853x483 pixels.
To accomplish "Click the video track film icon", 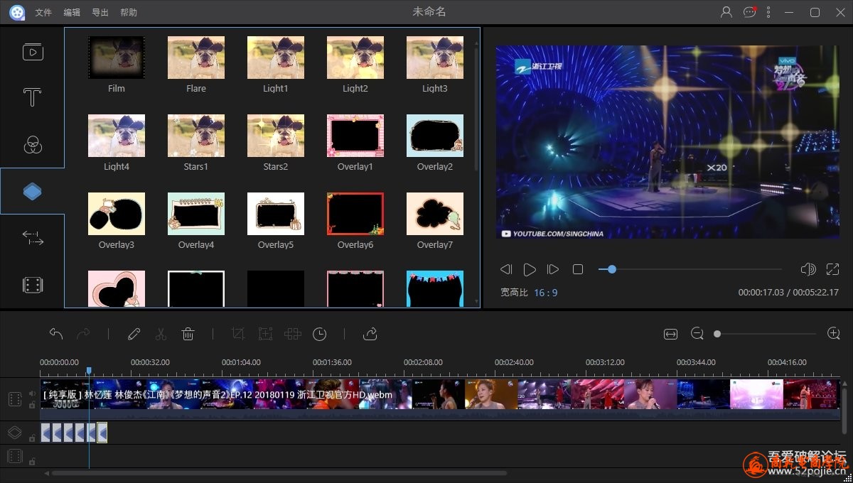I will [x=15, y=399].
